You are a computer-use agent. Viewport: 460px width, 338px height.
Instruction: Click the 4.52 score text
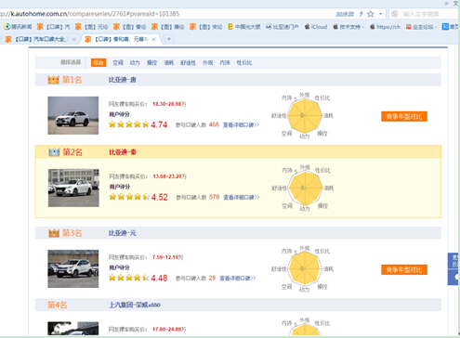click(x=160, y=197)
